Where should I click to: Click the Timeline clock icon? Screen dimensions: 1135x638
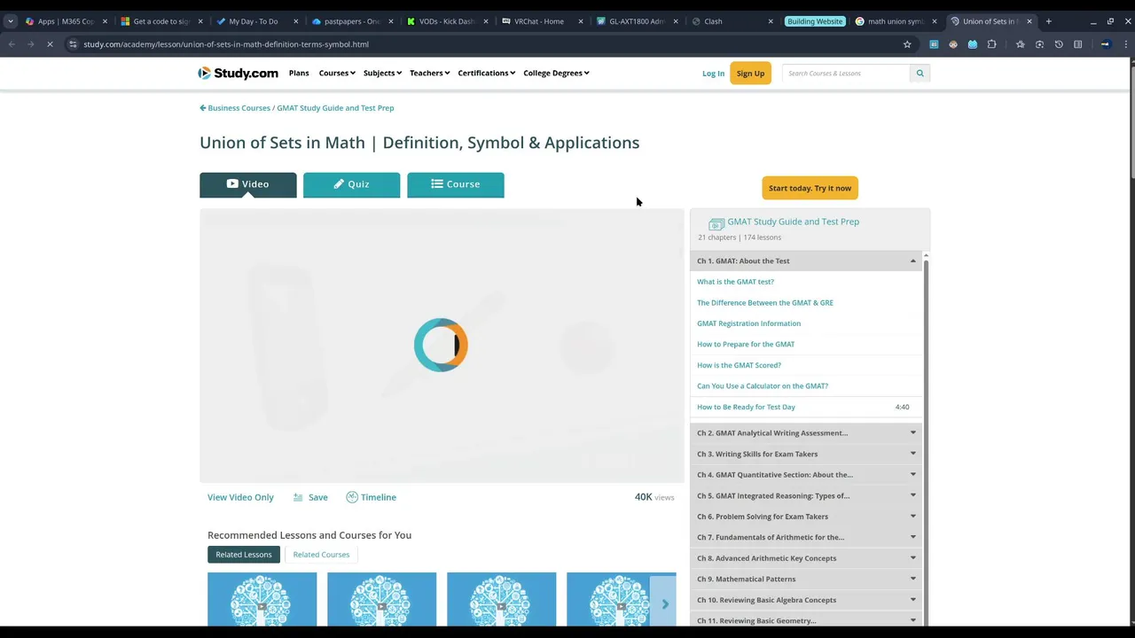[x=352, y=497]
